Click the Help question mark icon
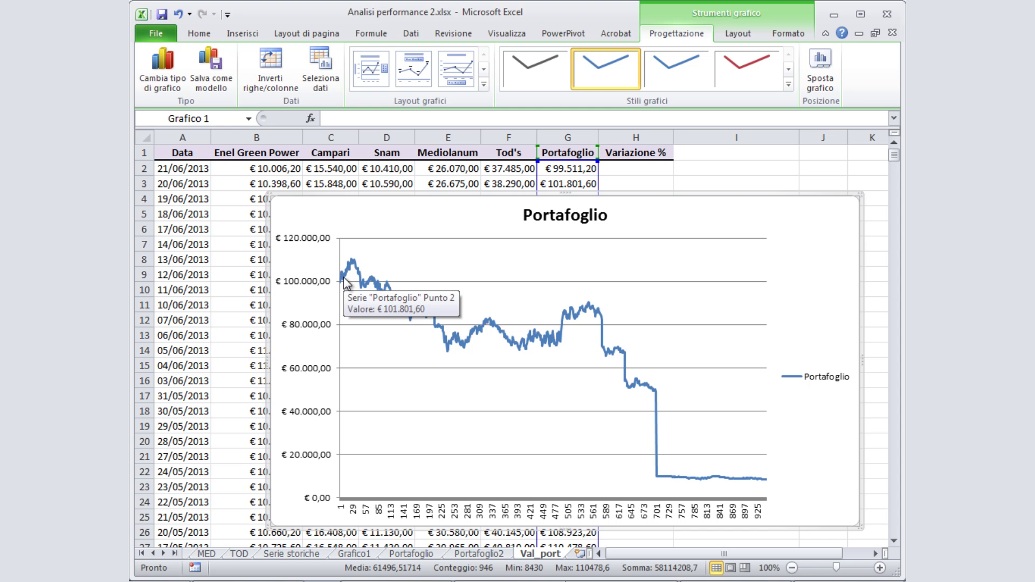 pyautogui.click(x=841, y=33)
